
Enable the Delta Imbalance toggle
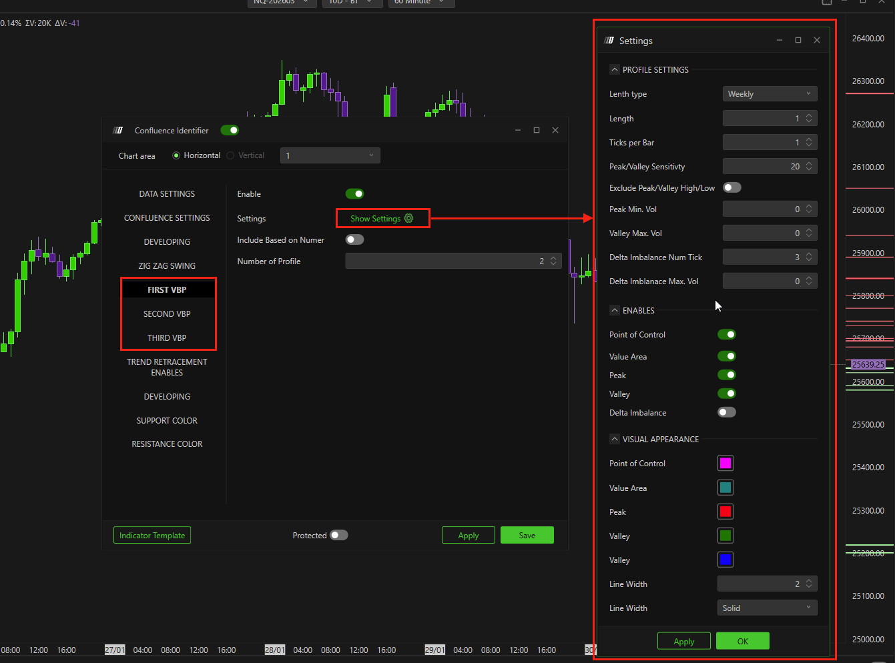[726, 412]
